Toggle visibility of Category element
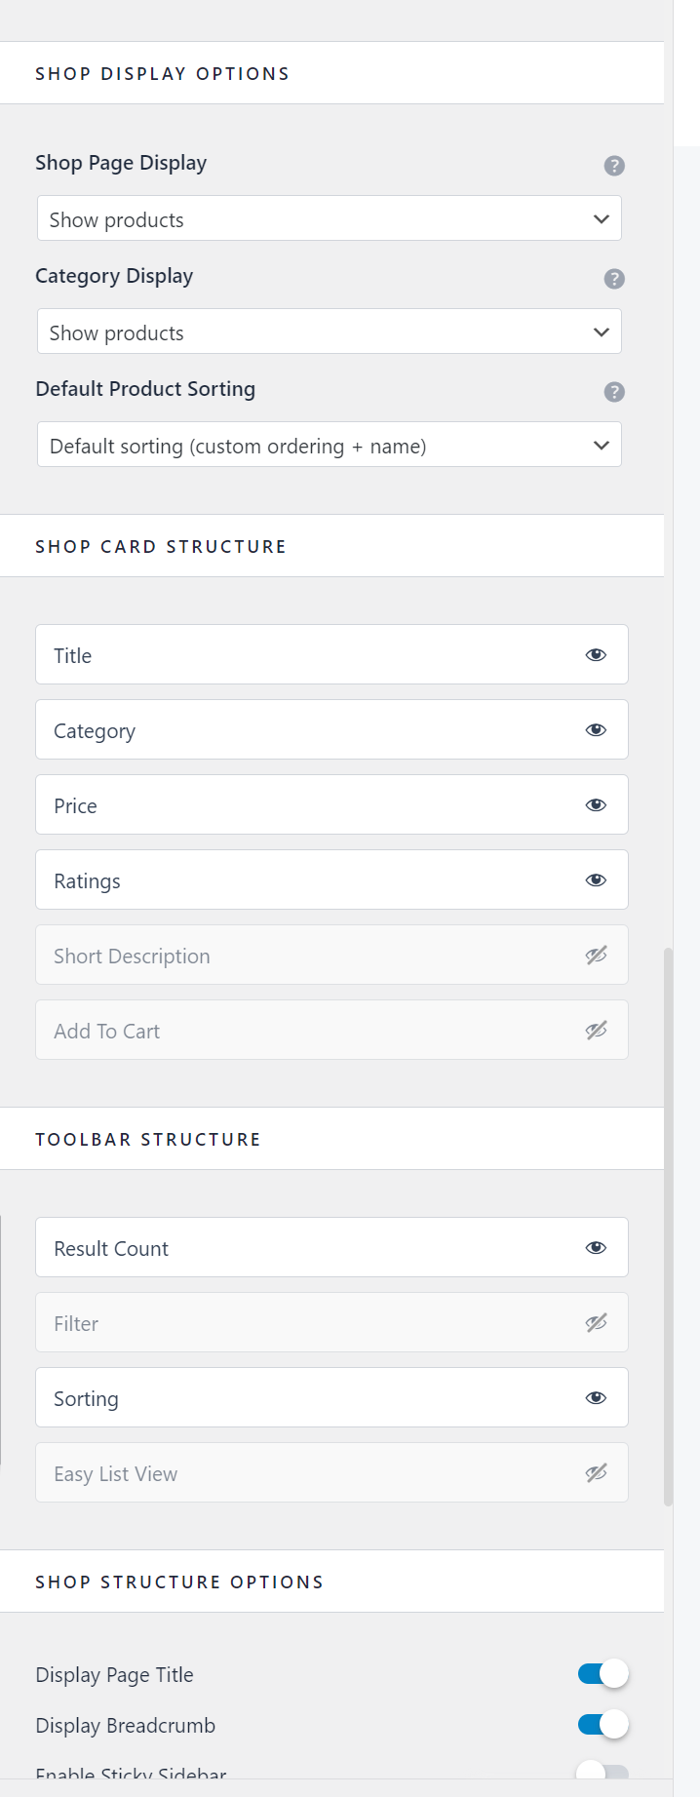This screenshot has height=1797, width=700. click(596, 730)
